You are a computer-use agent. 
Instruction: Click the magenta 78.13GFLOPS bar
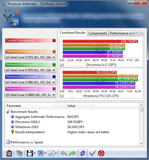[99, 87]
